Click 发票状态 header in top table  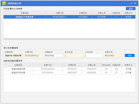coord(128,13)
